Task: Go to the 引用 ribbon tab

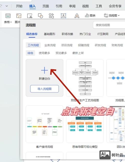Action: click(x=59, y=6)
